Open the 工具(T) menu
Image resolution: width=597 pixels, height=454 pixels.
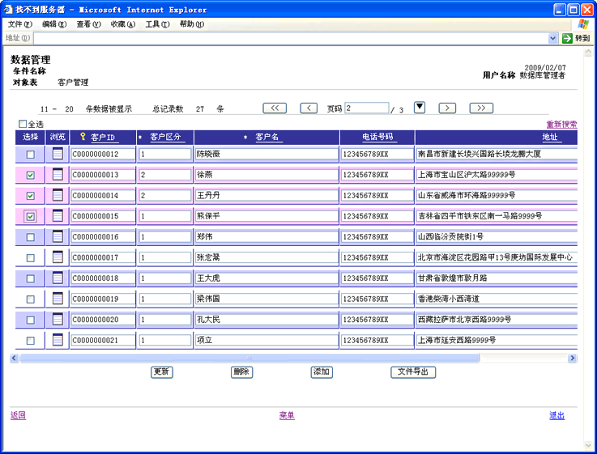(x=157, y=24)
